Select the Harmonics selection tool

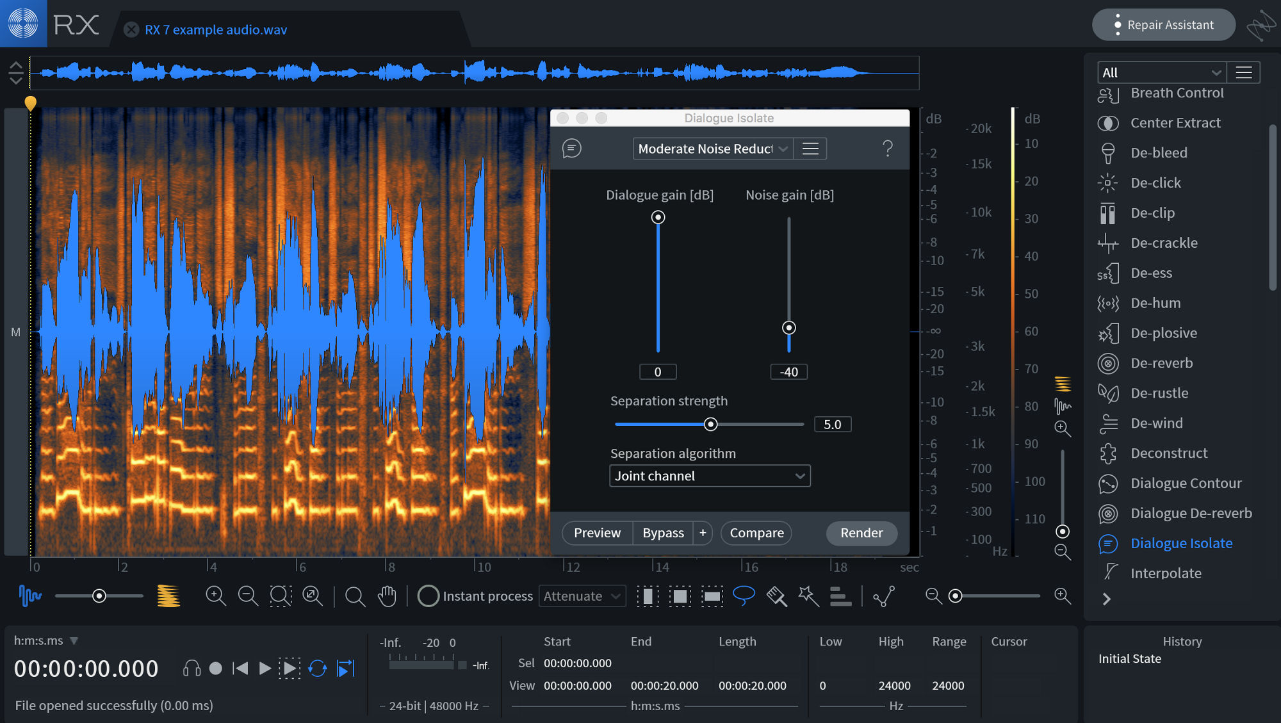[x=840, y=597]
